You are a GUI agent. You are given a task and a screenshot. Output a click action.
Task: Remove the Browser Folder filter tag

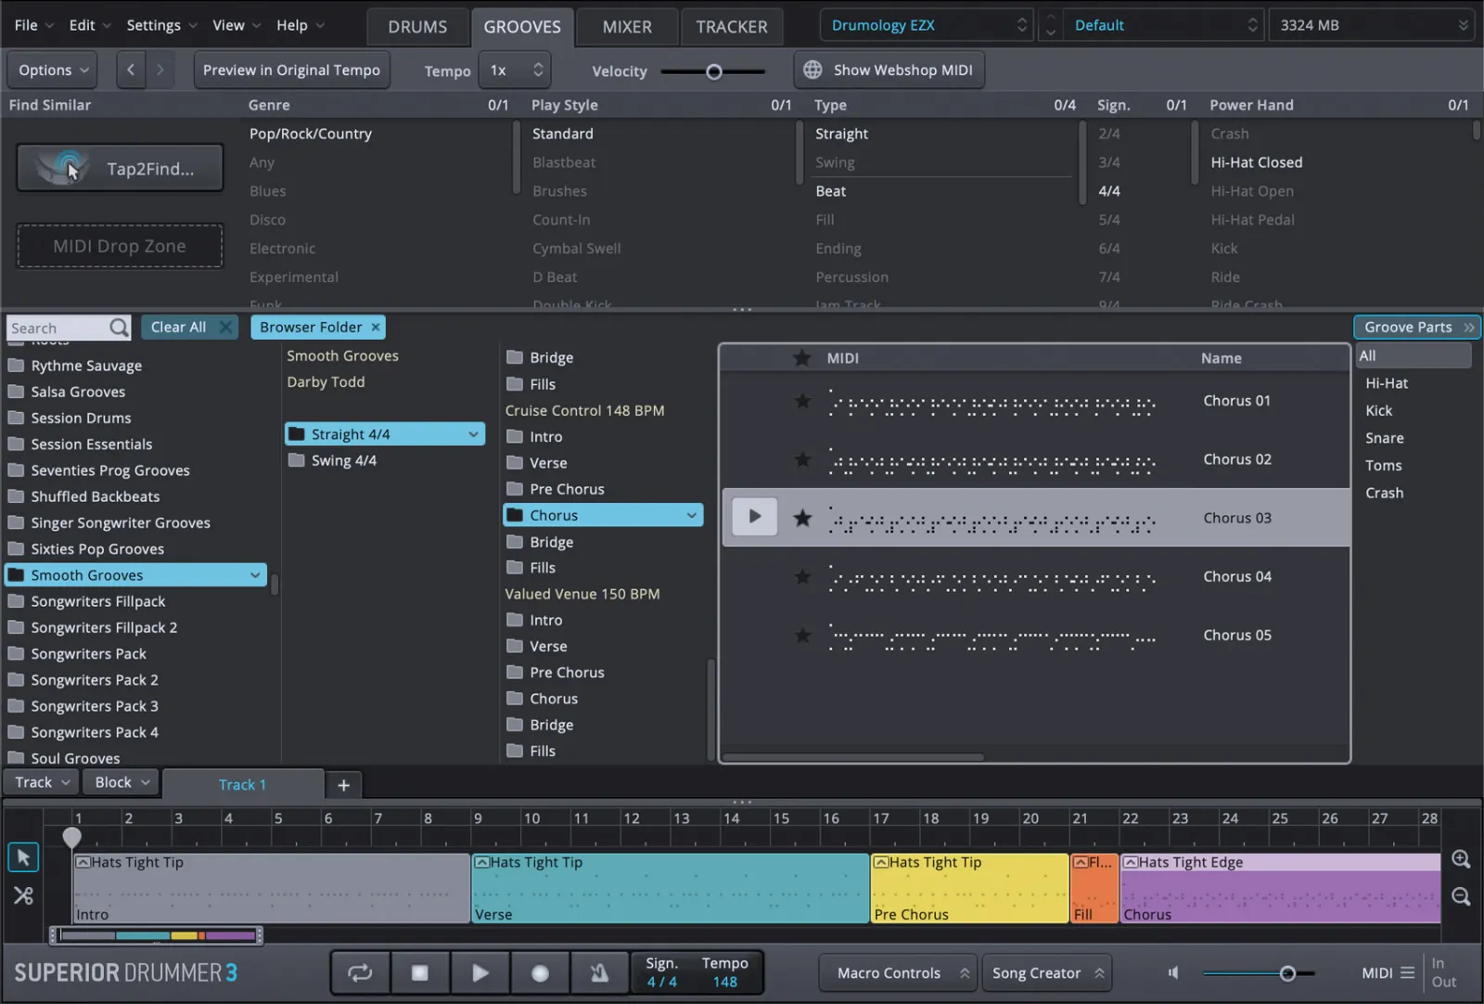coord(376,327)
